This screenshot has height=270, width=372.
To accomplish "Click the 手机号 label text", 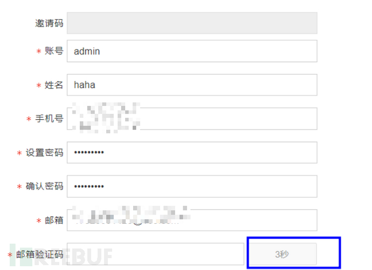I will pyautogui.click(x=49, y=119).
